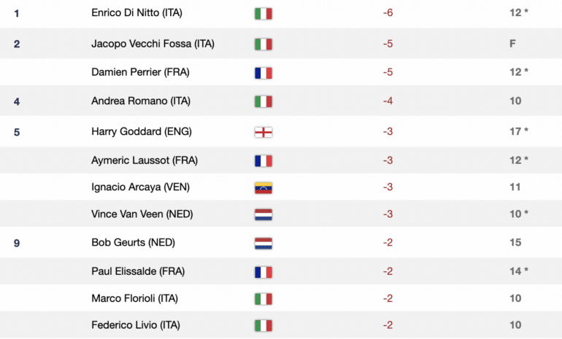Click the Dutch flag next to Bob Geurts
This screenshot has height=339, width=562.
point(263,243)
